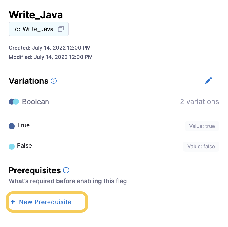Select the Value: false badge
Image resolution: width=228 pixels, height=227 pixels.
[201, 146]
